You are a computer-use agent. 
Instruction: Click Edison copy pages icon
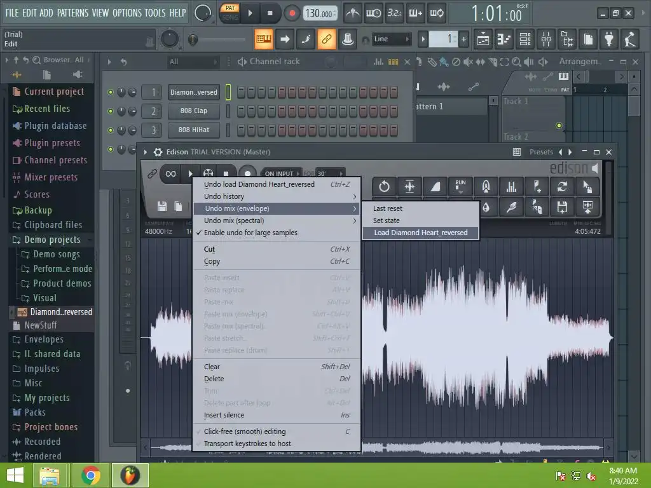point(178,207)
